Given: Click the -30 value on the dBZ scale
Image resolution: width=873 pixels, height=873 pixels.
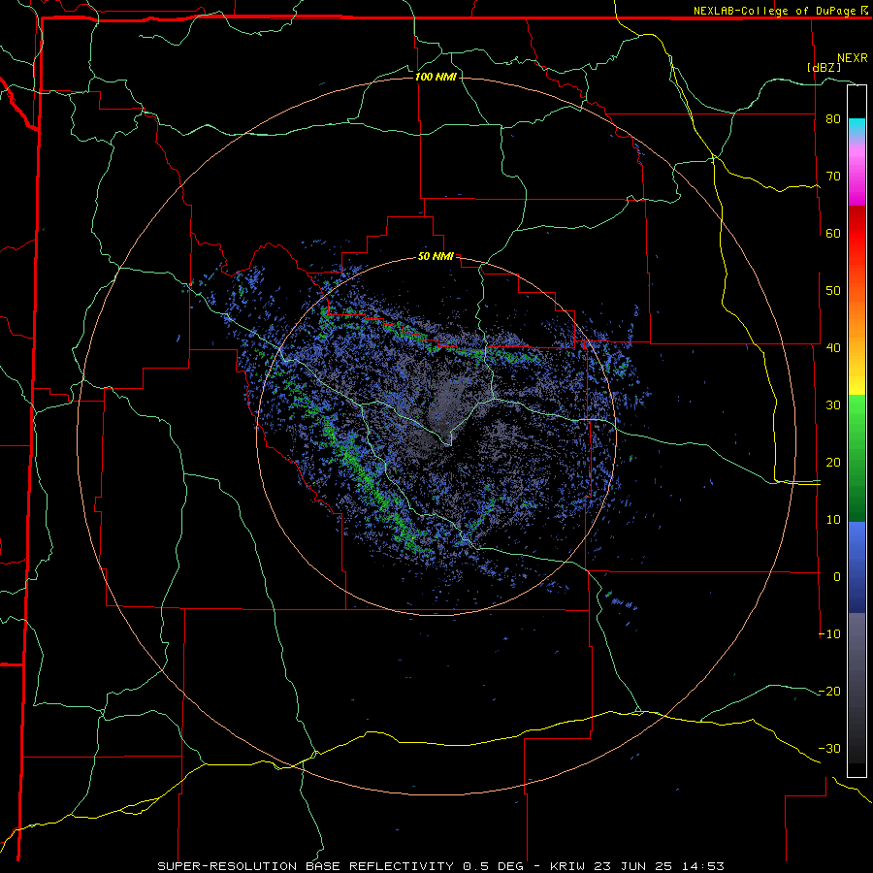Looking at the screenshot, I should click(x=829, y=748).
